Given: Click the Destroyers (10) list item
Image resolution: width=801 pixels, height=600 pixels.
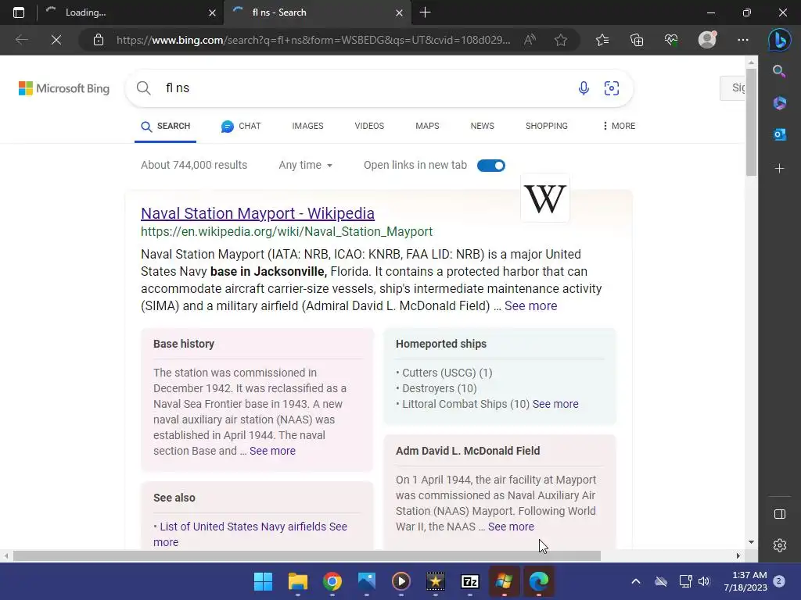Looking at the screenshot, I should coord(440,388).
